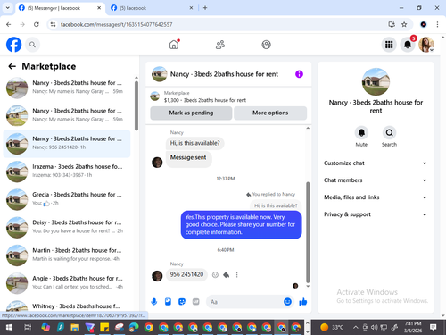Click the Aa message input field
The image size is (446, 335).
pos(244,302)
